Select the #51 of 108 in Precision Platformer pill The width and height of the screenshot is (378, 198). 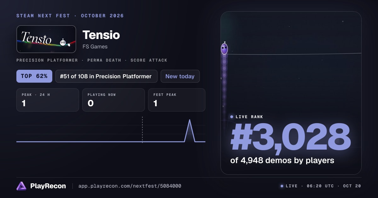click(x=106, y=76)
